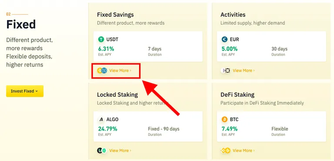
Task: Click the EUR euro coin icon
Action: click(x=224, y=40)
